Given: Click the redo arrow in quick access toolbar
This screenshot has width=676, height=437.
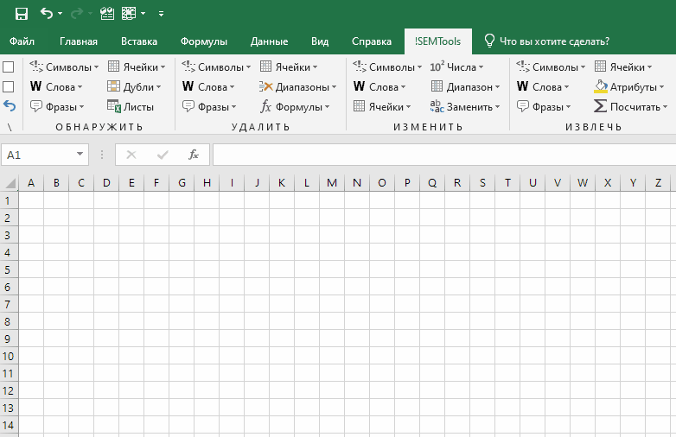Looking at the screenshot, I should coord(76,14).
